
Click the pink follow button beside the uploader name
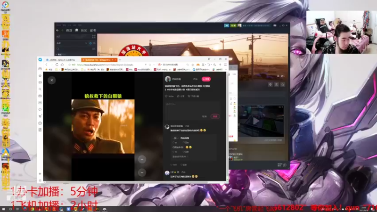(206, 79)
